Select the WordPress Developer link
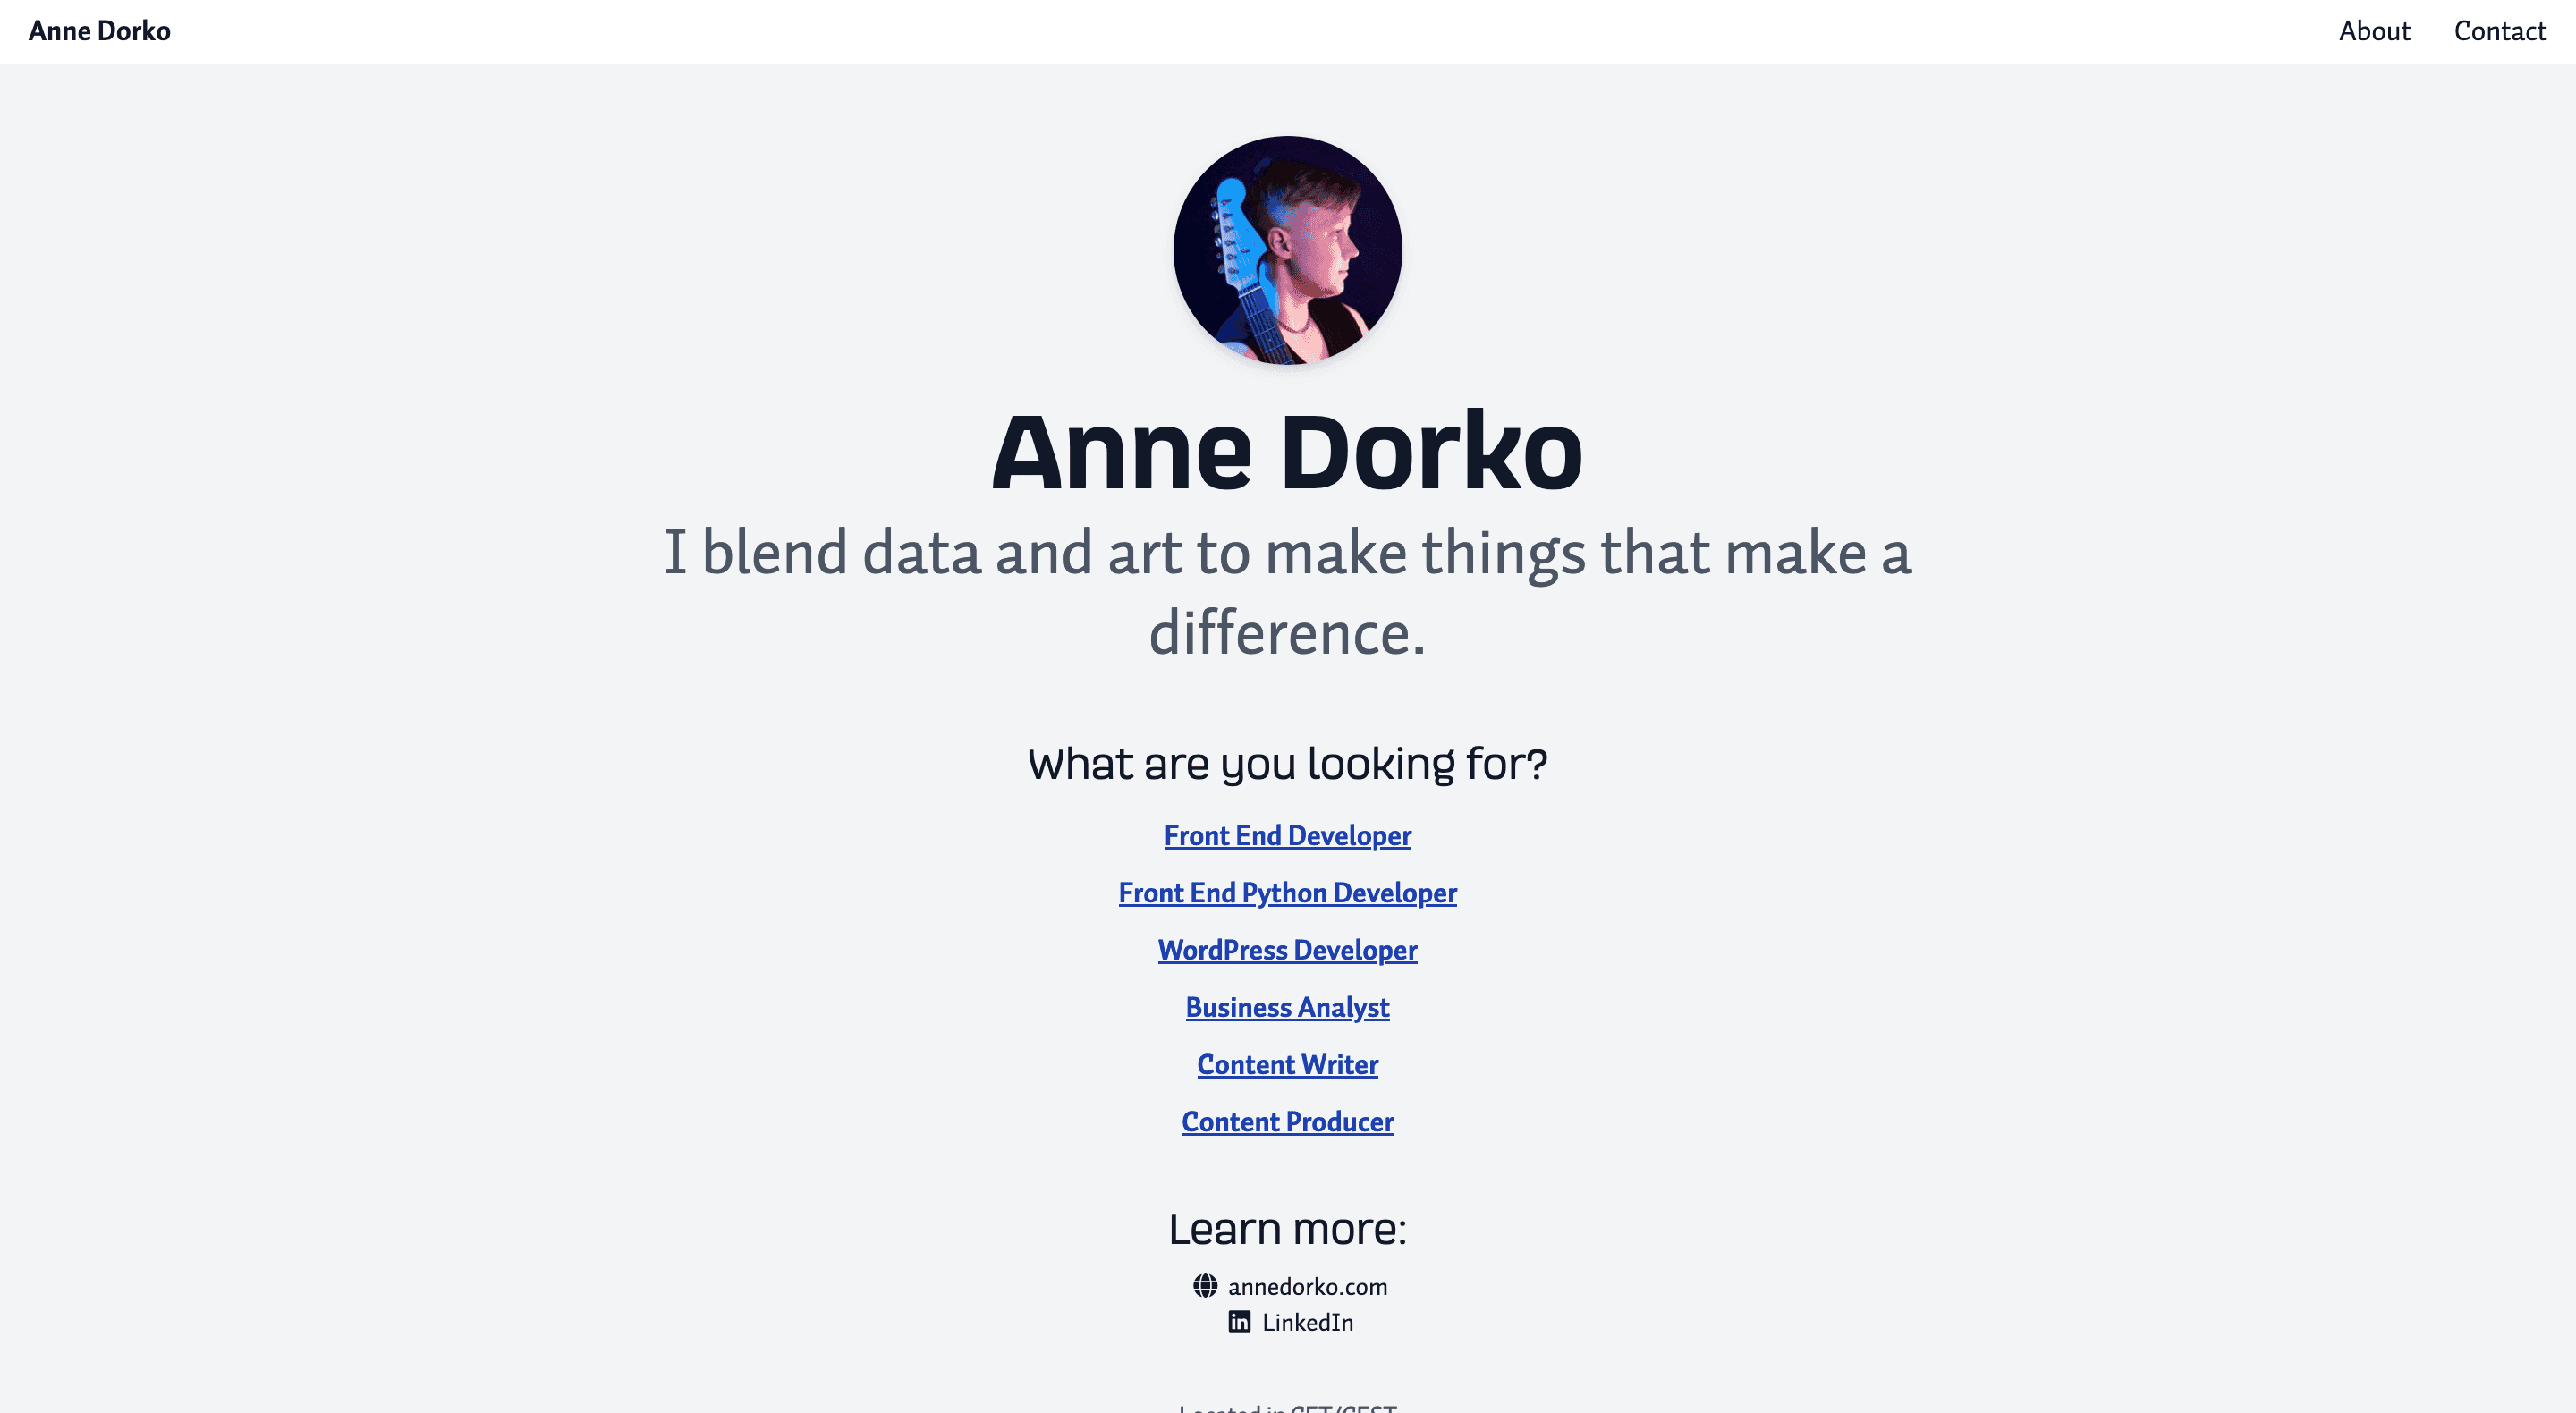The image size is (2576, 1413). (1287, 949)
